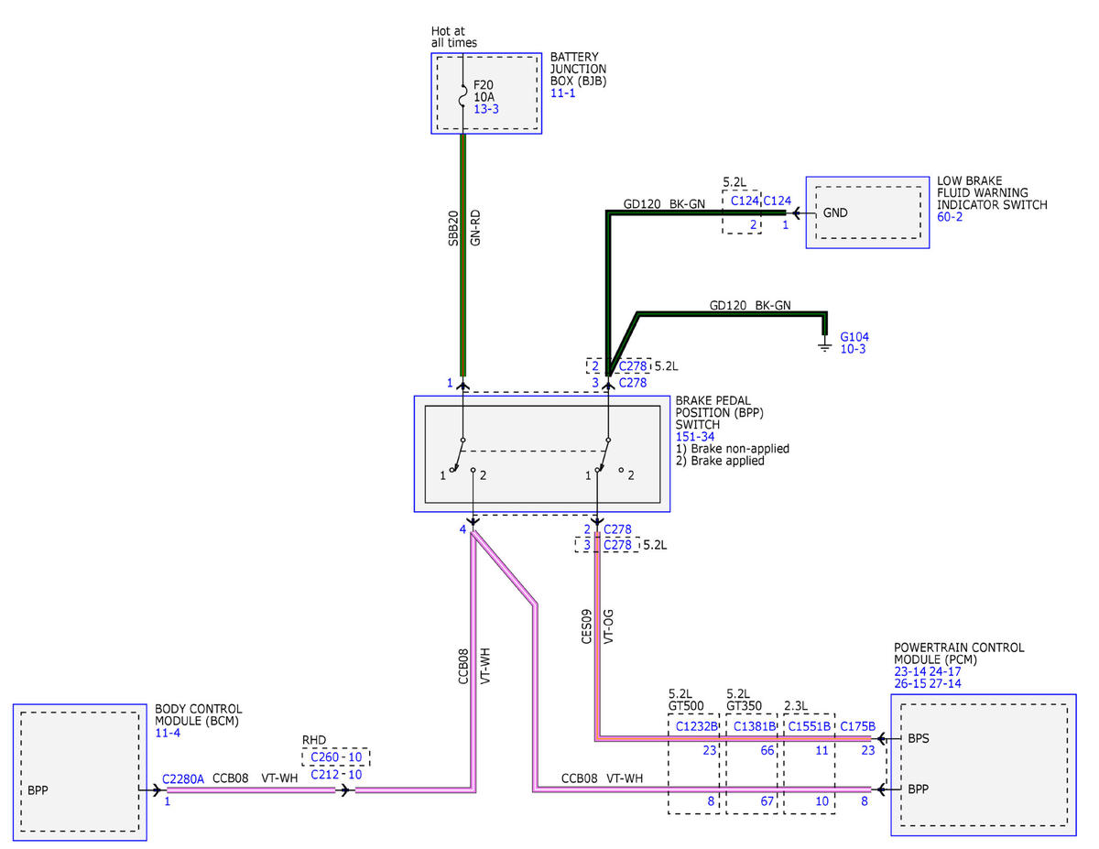Open the 60-2 low brake fluid switch link
The image size is (1099, 849).
(x=950, y=217)
